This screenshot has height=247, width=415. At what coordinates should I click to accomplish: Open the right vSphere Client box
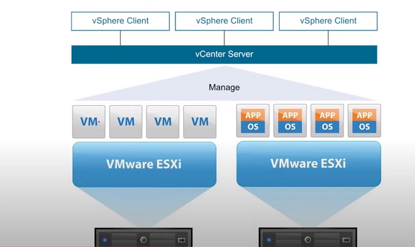pyautogui.click(x=328, y=21)
